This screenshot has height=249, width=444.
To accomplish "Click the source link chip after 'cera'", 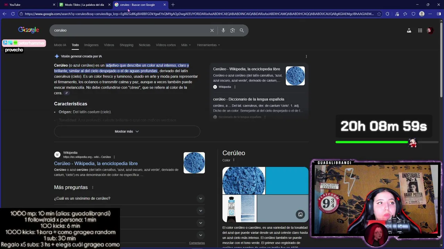I will coord(67,93).
